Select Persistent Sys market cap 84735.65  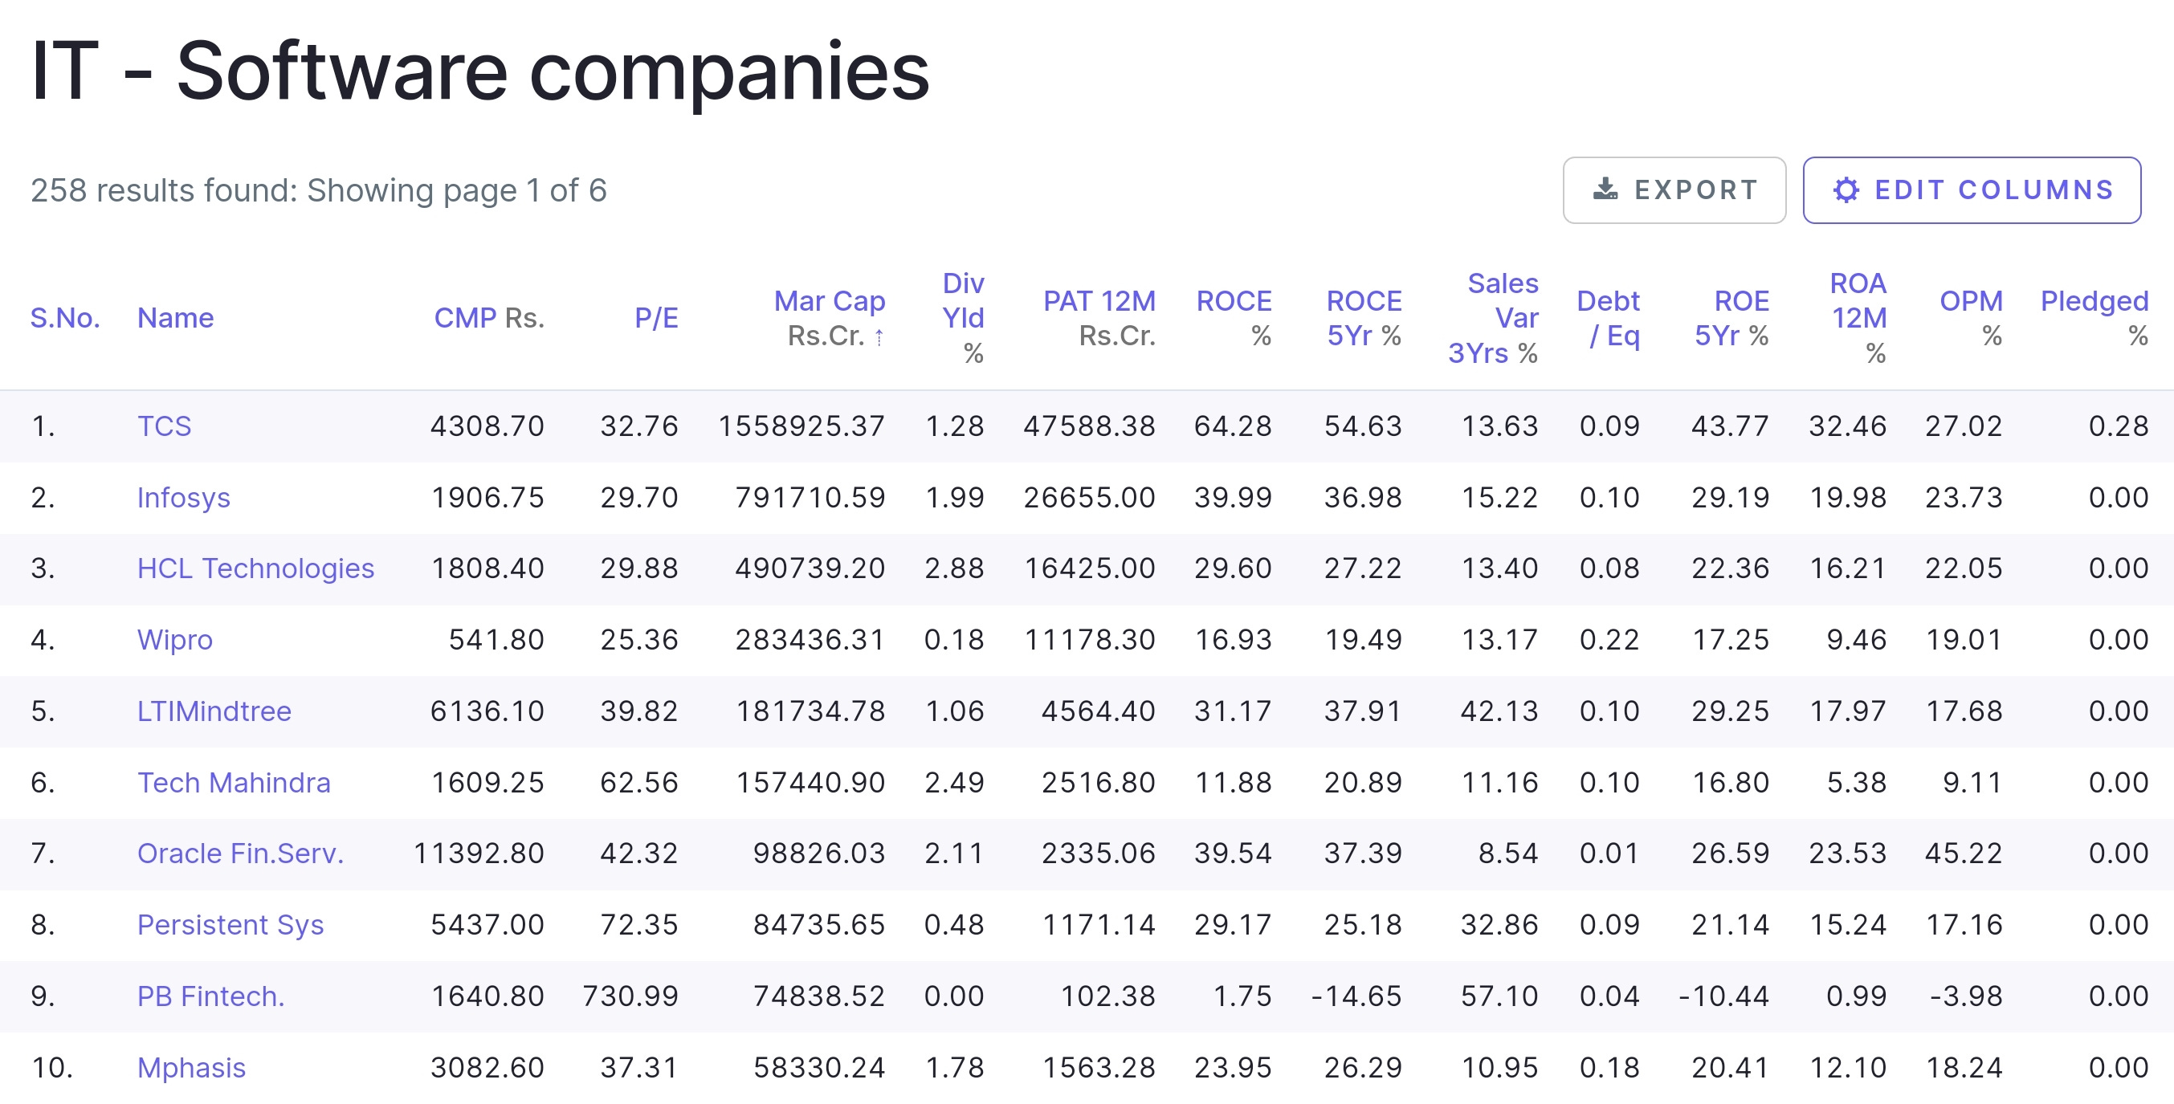click(x=819, y=925)
